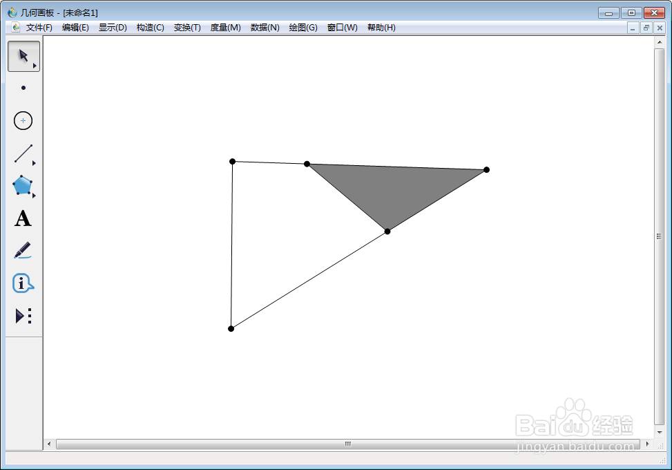Minimize the 几何画板 application window

[608, 13]
